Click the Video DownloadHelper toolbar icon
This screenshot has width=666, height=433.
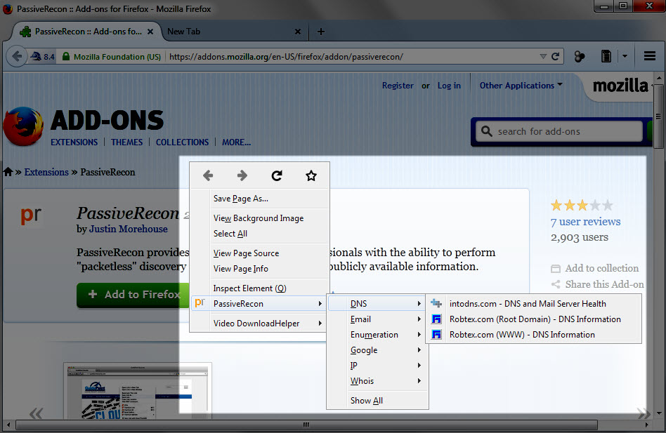[x=580, y=56]
